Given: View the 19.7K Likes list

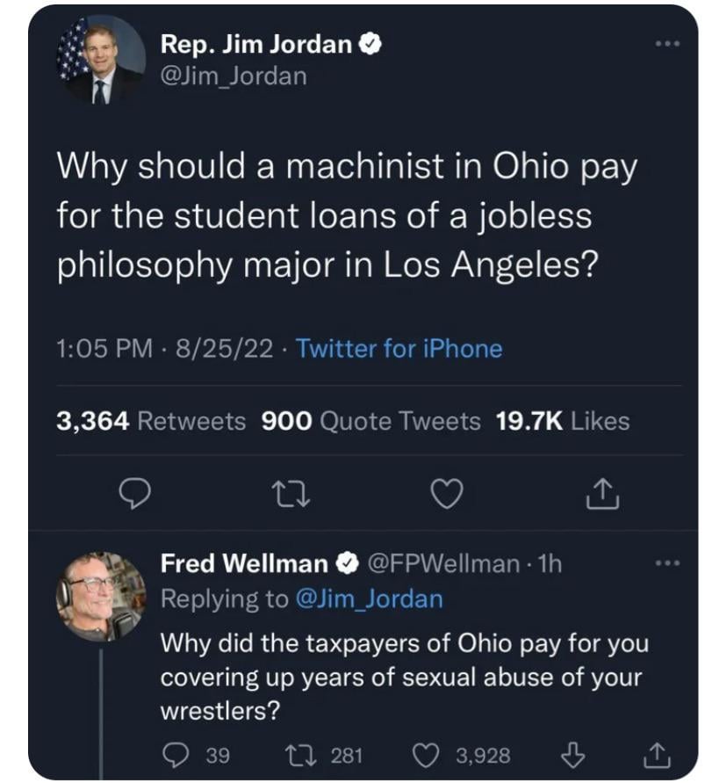Looking at the screenshot, I should [x=562, y=422].
